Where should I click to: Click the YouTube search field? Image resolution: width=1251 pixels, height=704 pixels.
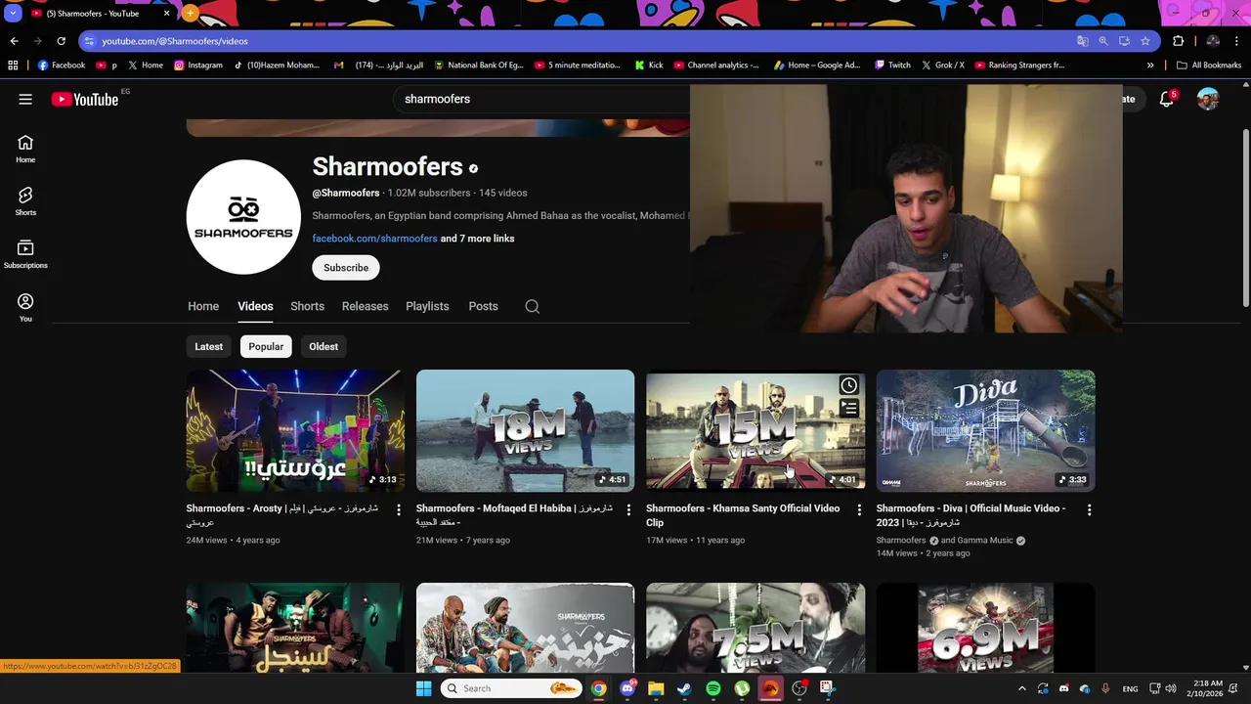pos(543,99)
